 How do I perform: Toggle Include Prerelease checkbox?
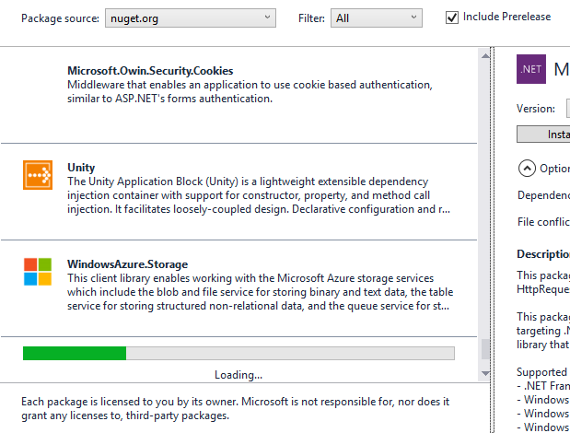[452, 18]
